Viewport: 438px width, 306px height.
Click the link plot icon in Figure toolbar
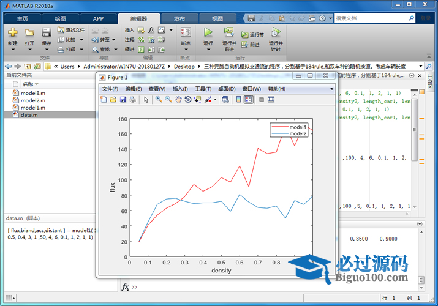225,99
